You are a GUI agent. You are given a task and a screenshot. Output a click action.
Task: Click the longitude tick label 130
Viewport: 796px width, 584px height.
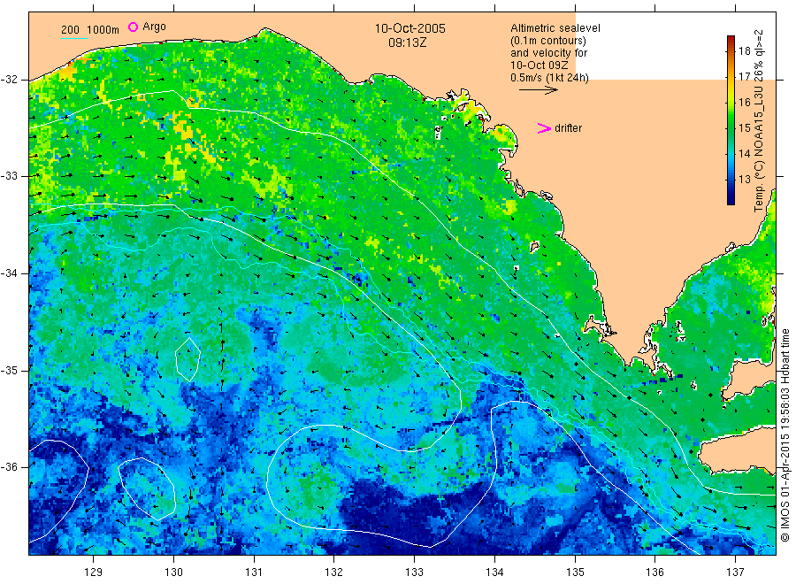pyautogui.click(x=173, y=572)
